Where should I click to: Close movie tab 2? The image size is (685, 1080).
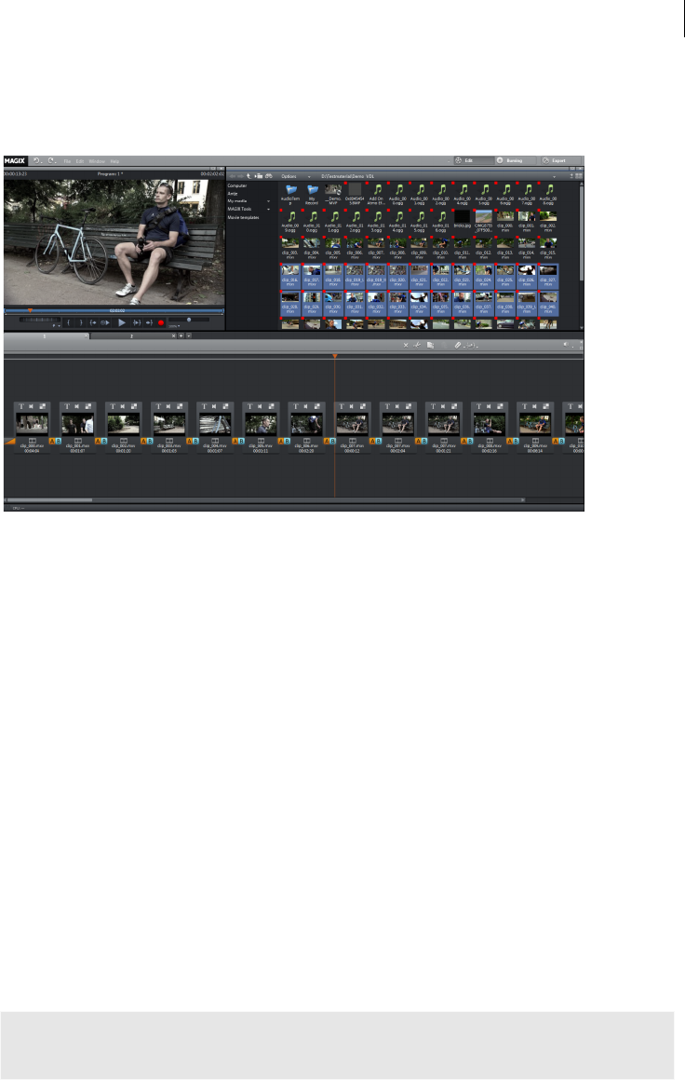pos(173,336)
